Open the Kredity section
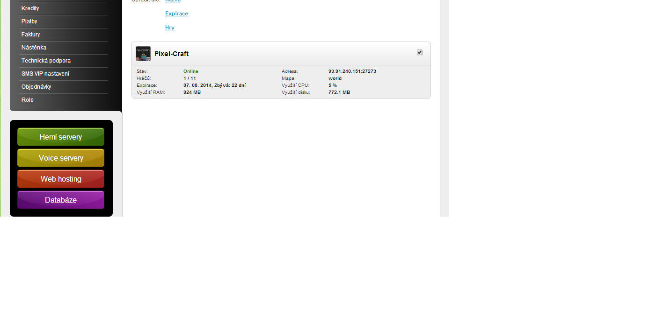671x324 pixels. coord(29,8)
